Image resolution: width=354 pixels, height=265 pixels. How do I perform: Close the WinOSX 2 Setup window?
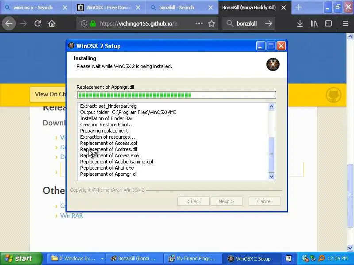pos(281,46)
